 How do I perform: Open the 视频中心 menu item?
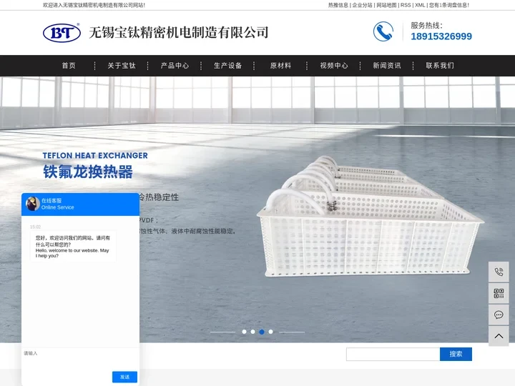(334, 66)
